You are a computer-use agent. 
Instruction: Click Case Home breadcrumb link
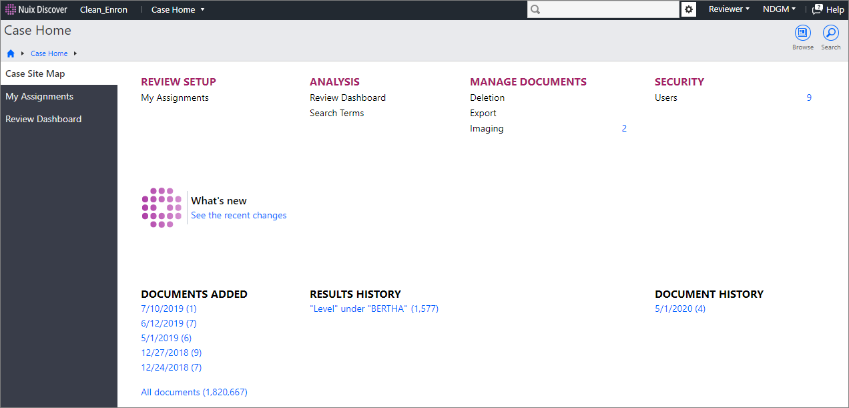pyautogui.click(x=49, y=53)
